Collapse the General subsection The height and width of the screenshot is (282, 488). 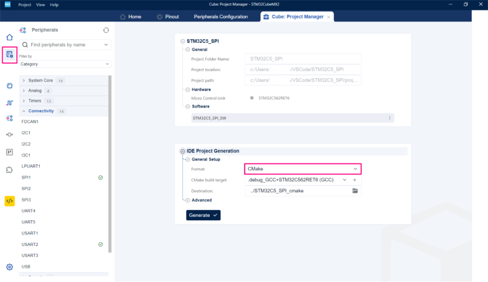(x=188, y=50)
